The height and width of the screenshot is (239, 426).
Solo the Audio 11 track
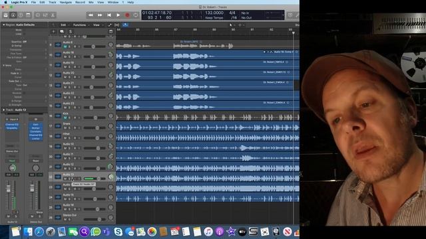pos(69,158)
